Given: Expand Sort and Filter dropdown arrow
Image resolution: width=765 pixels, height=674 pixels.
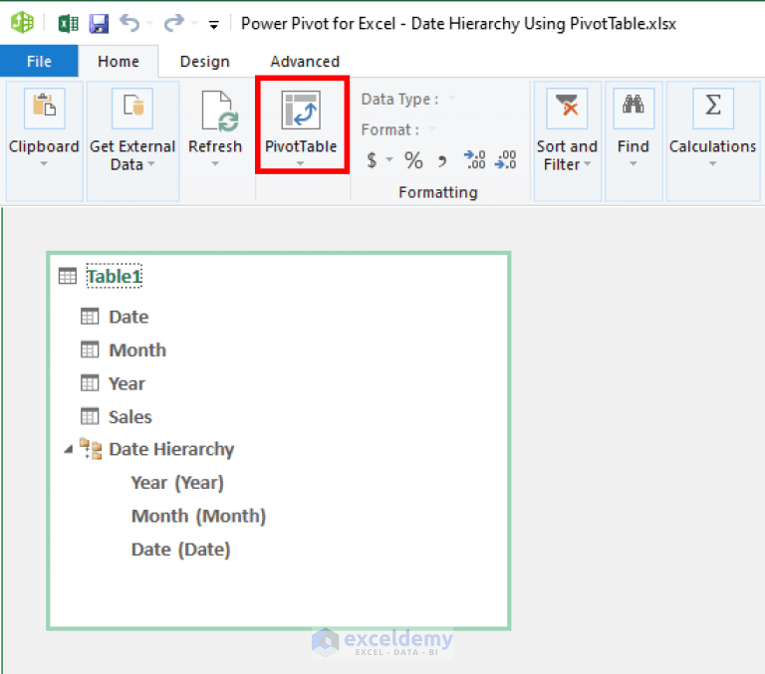Looking at the screenshot, I should click(588, 164).
